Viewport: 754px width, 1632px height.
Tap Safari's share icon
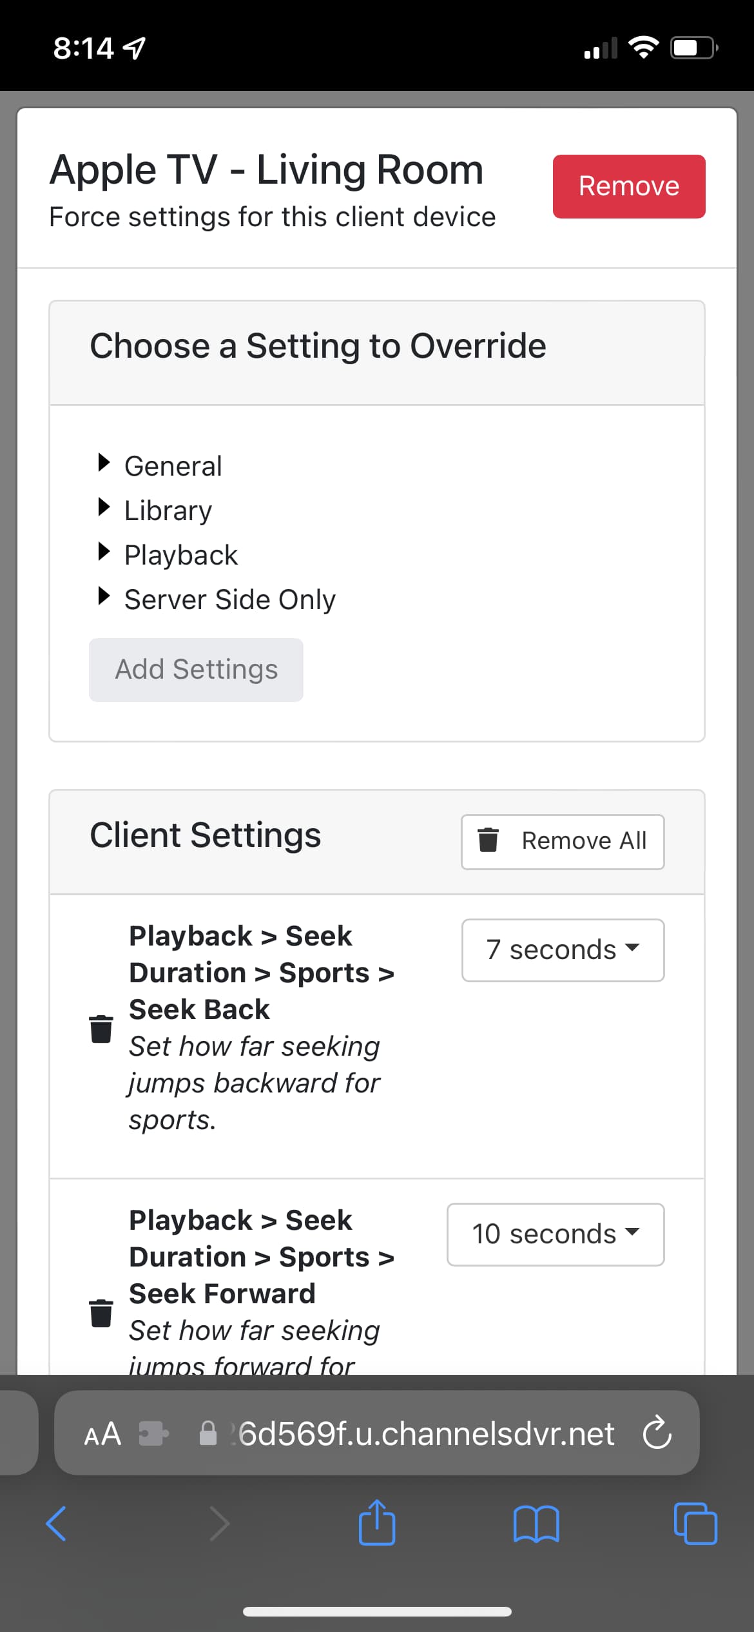coord(377,1524)
